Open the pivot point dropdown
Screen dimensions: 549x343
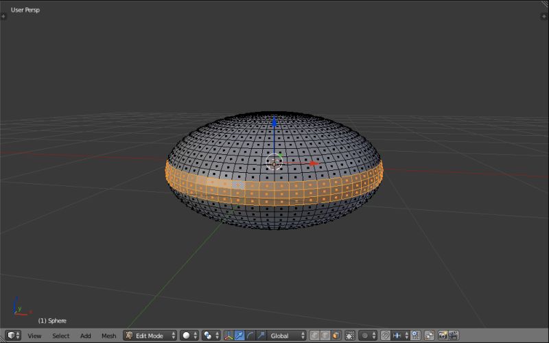coord(211,335)
